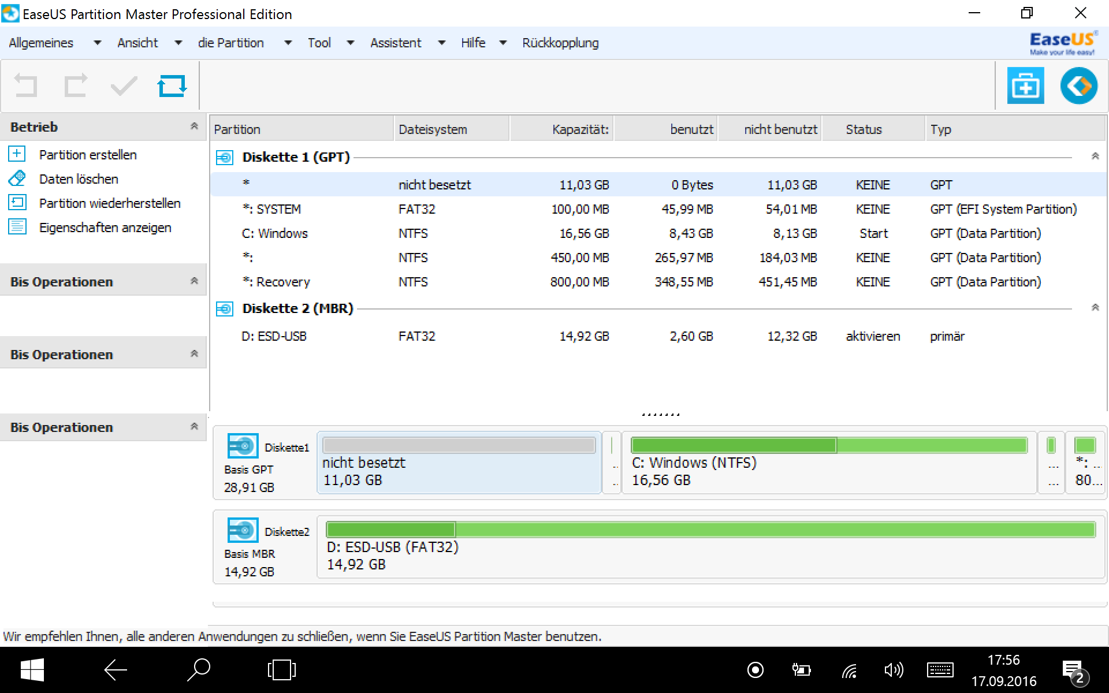Image resolution: width=1109 pixels, height=693 pixels.
Task: Collapse the Diskette 1 (GPT) group
Action: pos(1095,157)
